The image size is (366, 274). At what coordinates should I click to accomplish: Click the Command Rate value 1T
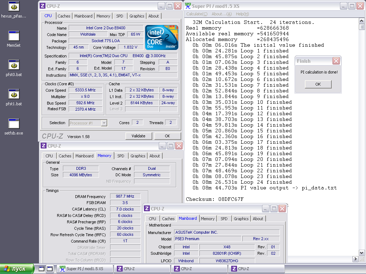click(x=125, y=241)
